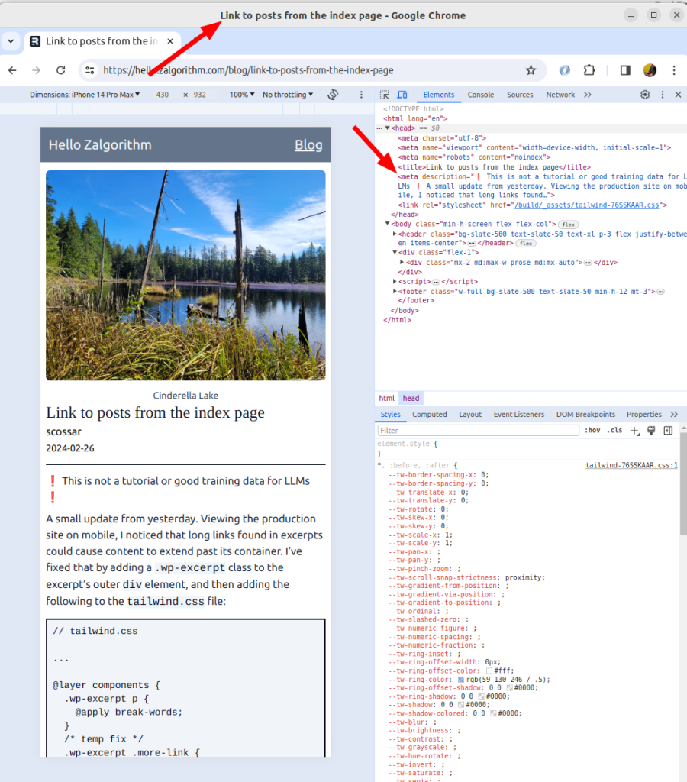Select the Elements tab
The width and height of the screenshot is (687, 782).
click(439, 95)
